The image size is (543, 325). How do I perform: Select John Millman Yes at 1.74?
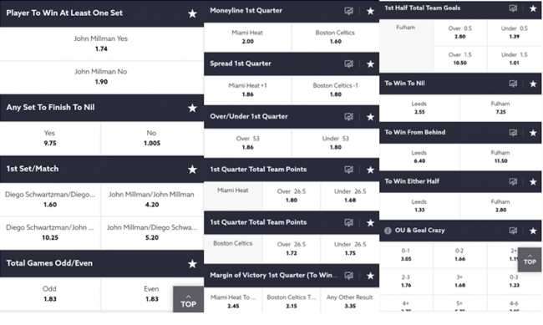coord(102,43)
